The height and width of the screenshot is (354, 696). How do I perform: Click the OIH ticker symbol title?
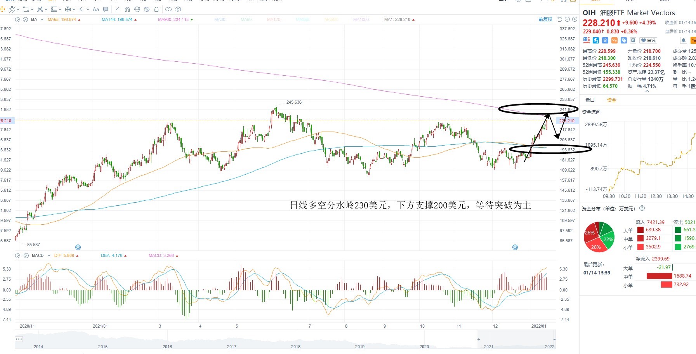[x=589, y=13]
